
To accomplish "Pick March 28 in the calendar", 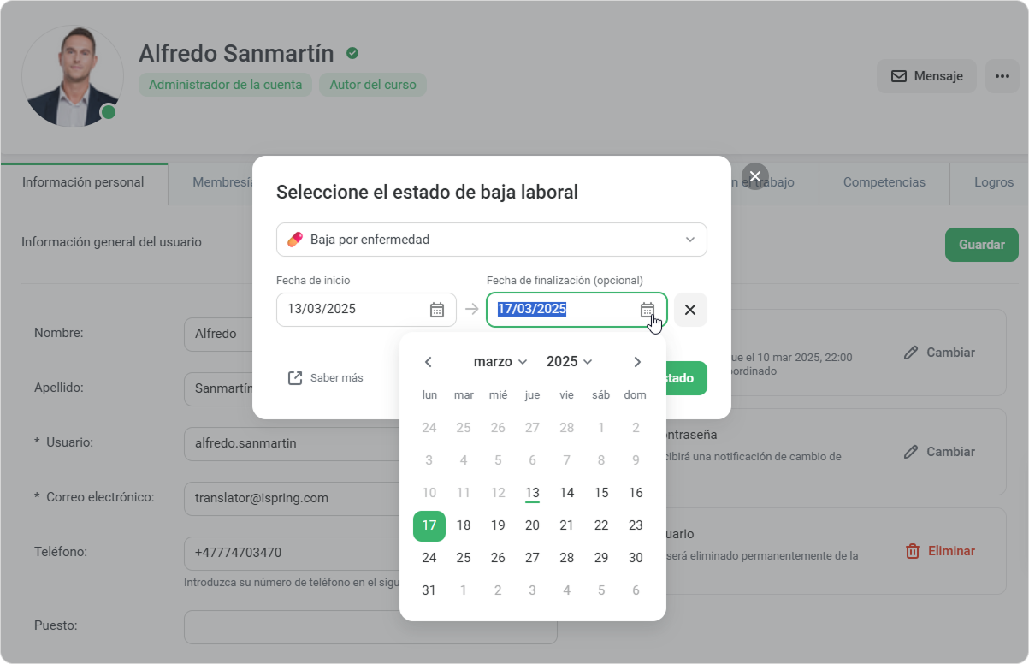I will [x=566, y=558].
